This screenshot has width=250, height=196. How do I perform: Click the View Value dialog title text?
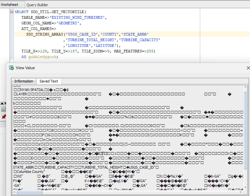tap(25, 68)
